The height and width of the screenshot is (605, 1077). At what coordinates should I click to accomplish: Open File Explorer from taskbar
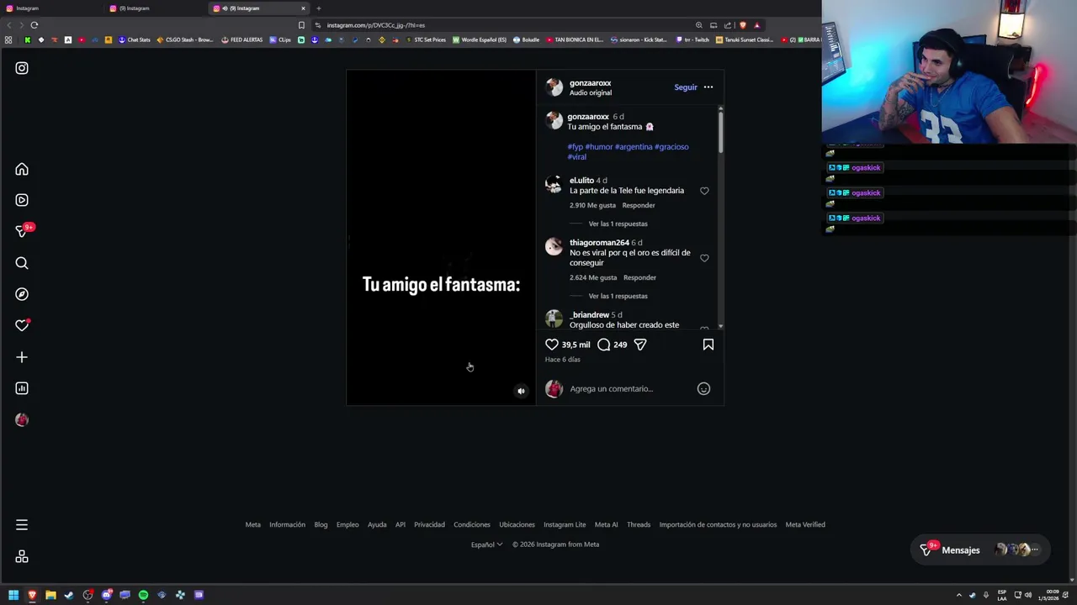click(50, 595)
